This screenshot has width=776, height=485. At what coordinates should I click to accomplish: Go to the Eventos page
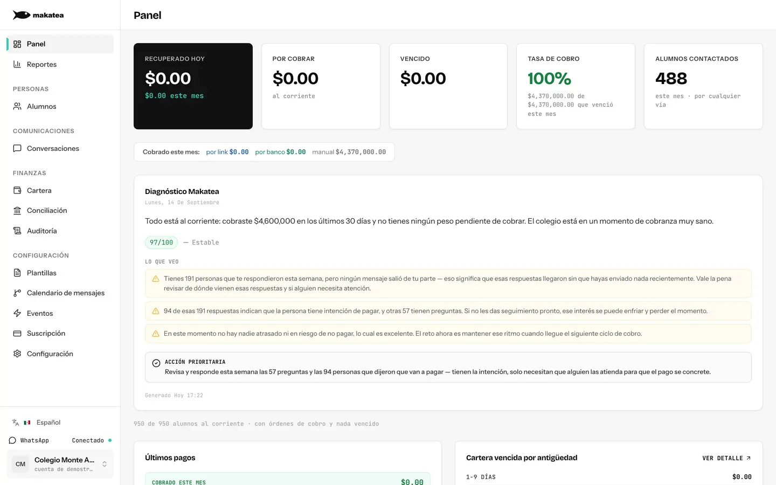coord(60,313)
